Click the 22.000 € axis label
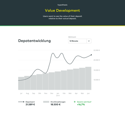Screen dimensions: 125x119 tap(97, 50)
